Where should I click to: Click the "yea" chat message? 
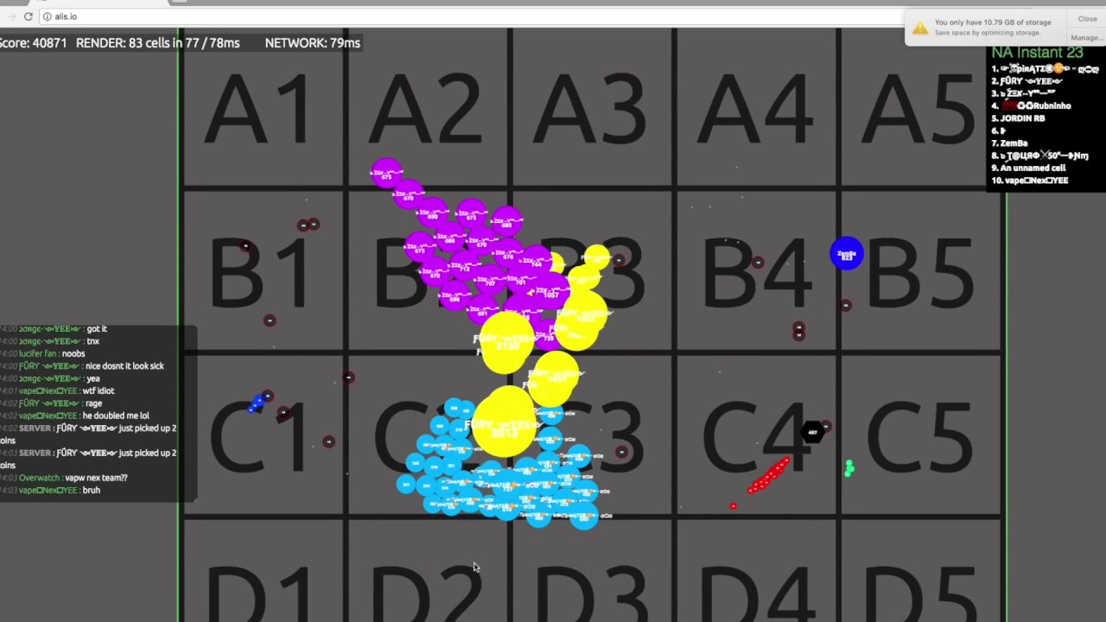point(92,378)
